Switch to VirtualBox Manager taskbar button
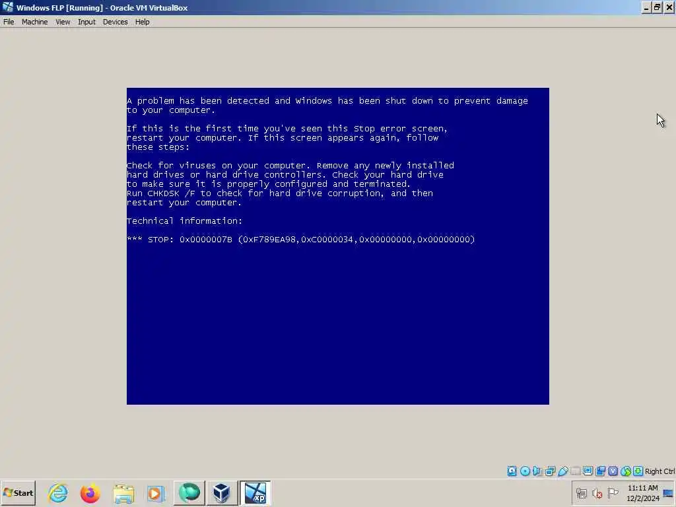Screen dimensions: 676x507 tap(222, 492)
